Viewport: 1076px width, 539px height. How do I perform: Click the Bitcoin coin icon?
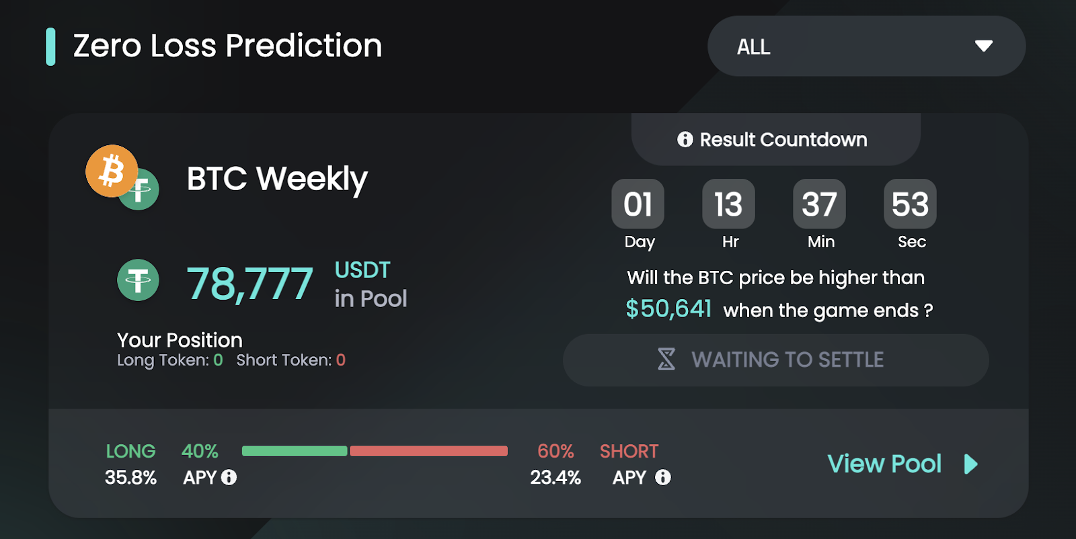coord(112,171)
